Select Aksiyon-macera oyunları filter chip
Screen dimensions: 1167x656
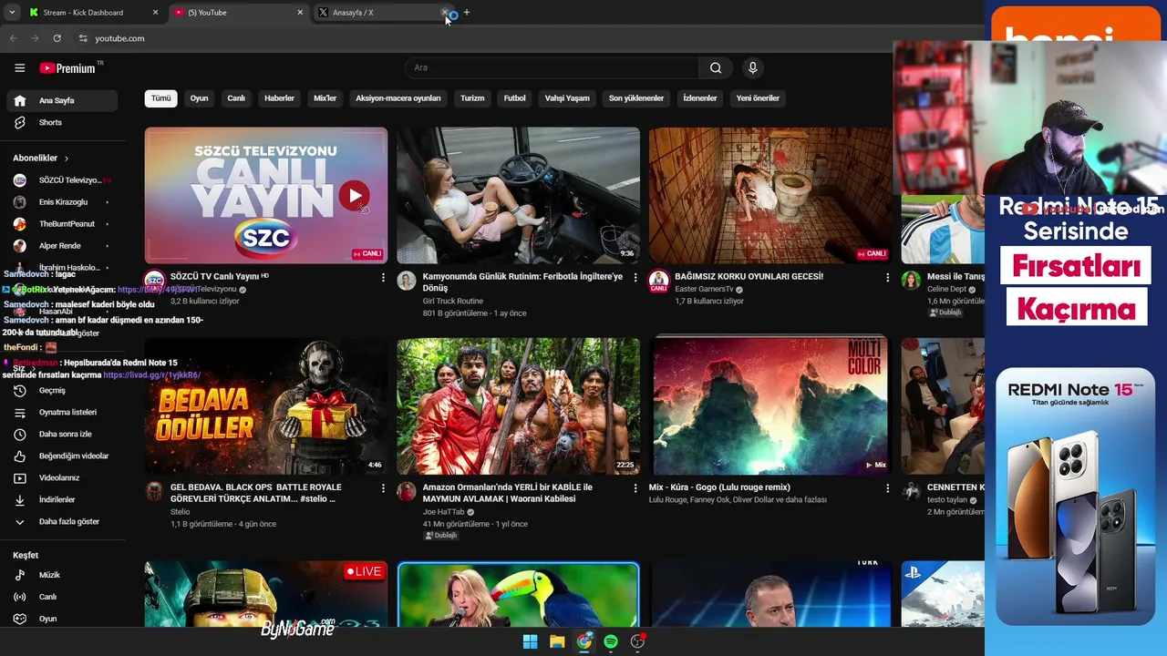[398, 98]
